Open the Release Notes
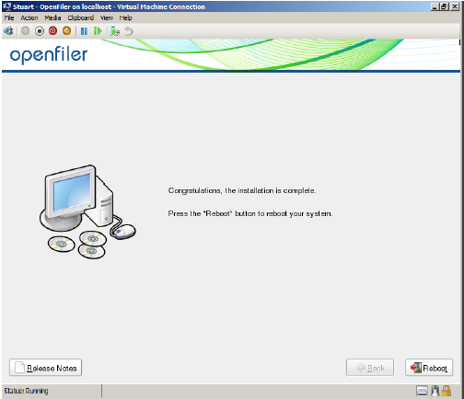Viewport: 464px width, 399px height. pyautogui.click(x=45, y=368)
